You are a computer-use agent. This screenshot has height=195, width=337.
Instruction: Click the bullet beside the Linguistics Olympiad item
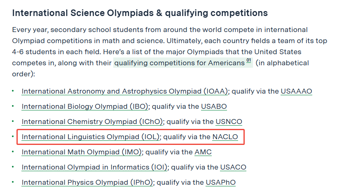point(13,136)
